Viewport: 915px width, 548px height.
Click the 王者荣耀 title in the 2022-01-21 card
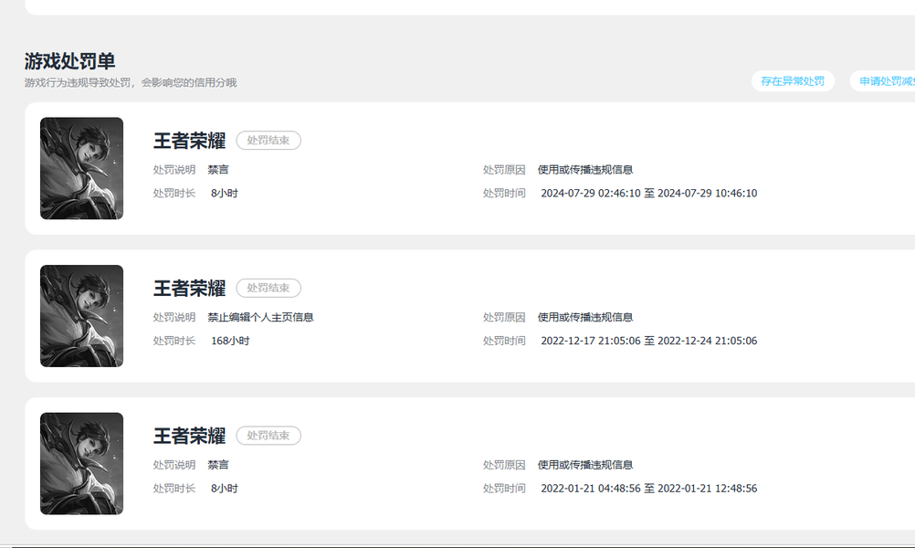(x=190, y=436)
